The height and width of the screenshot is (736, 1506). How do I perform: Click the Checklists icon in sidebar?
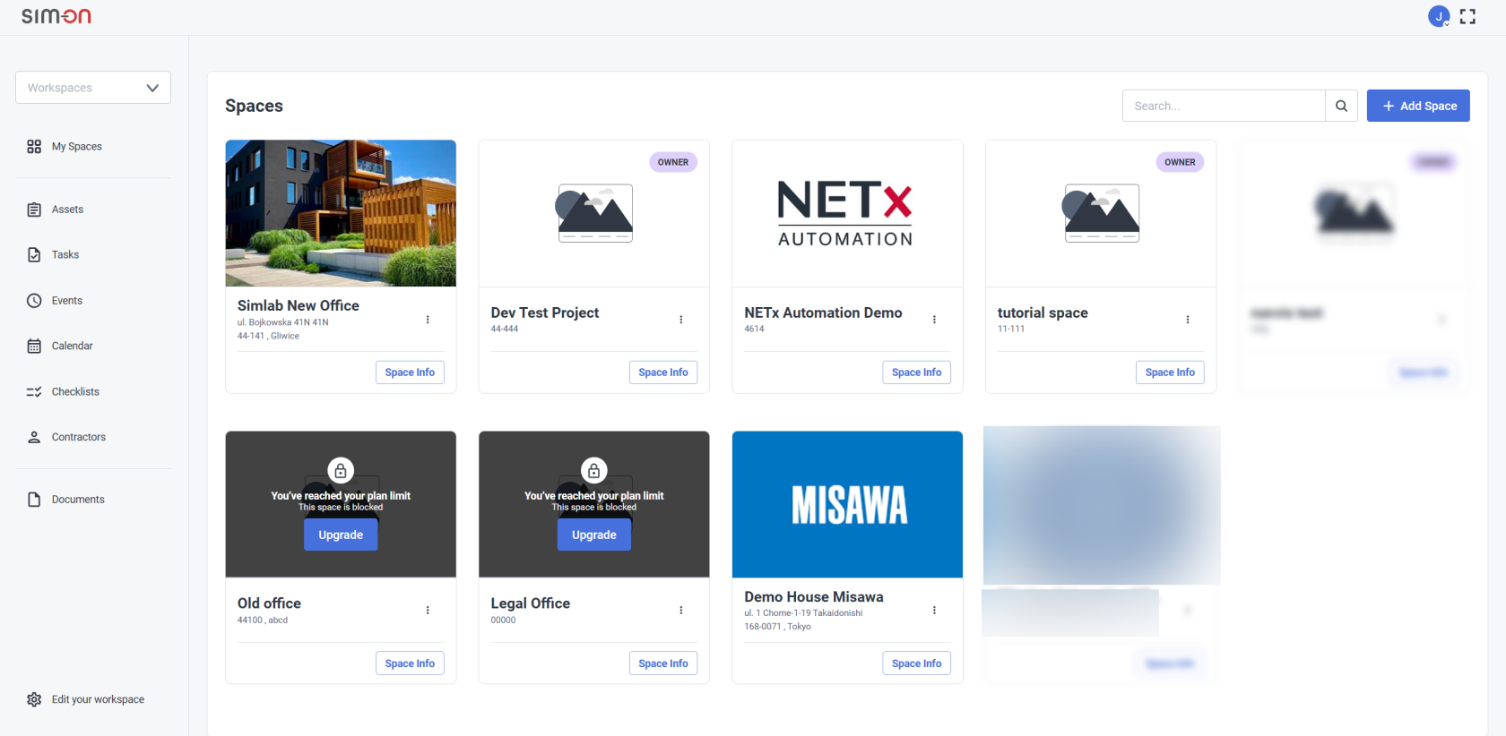[x=34, y=392]
